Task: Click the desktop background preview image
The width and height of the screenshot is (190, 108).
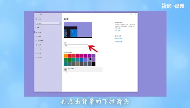Action: click(x=78, y=30)
